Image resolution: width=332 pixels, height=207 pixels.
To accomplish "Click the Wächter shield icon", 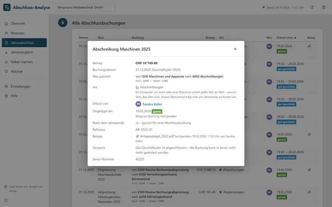I will [6, 71].
